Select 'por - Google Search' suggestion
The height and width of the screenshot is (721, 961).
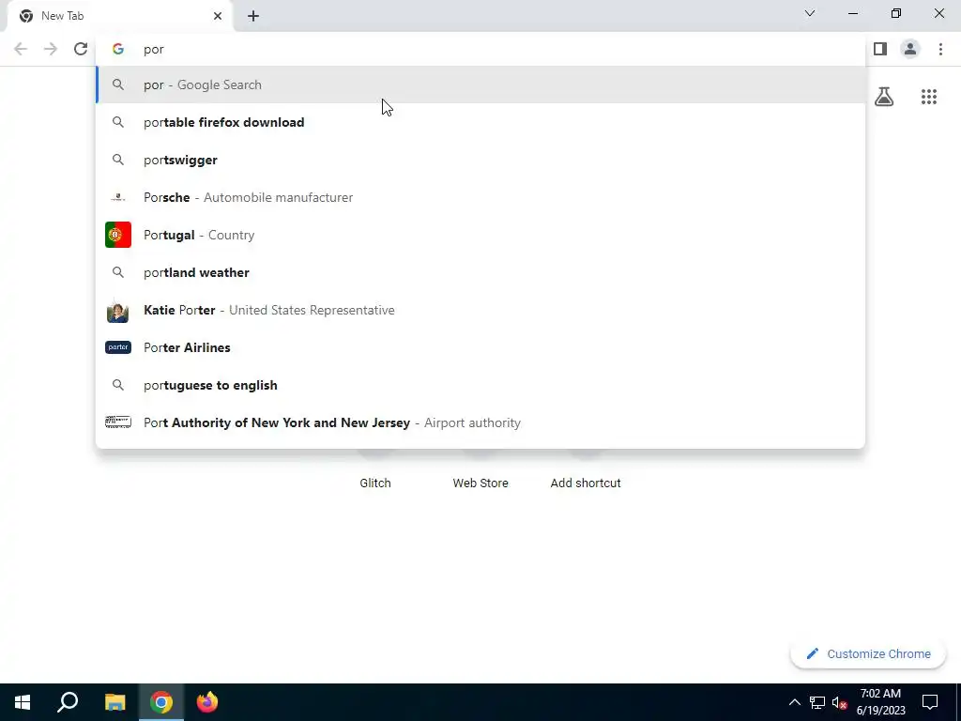pyautogui.click(x=480, y=84)
